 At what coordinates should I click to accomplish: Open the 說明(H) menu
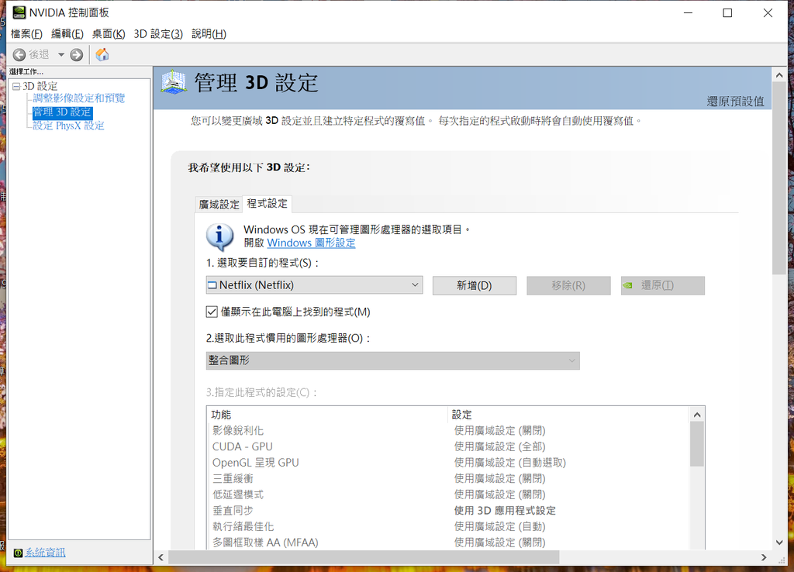[209, 34]
